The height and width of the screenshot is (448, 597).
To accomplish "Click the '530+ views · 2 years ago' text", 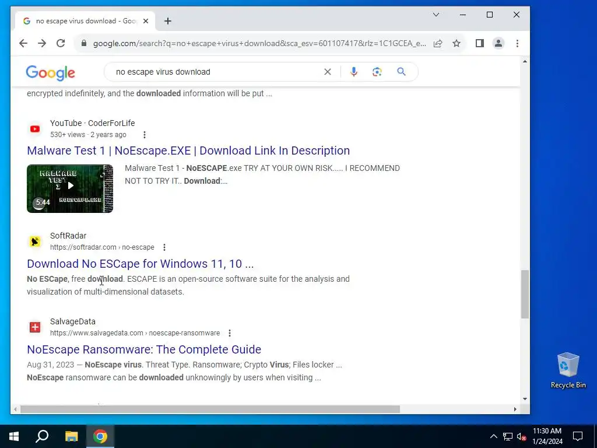I will [x=88, y=135].
